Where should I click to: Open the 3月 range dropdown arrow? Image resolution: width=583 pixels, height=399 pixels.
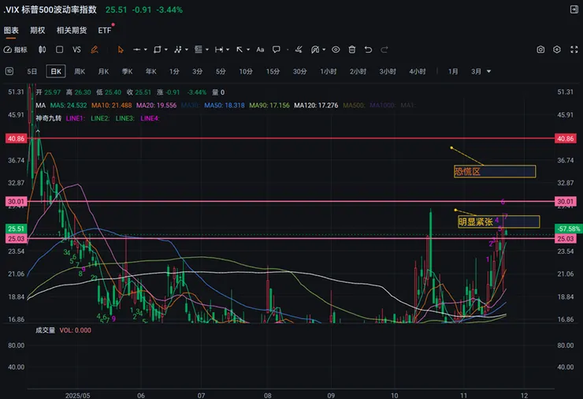click(x=488, y=71)
